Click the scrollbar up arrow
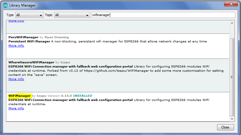241x135 pixels. 232,23
